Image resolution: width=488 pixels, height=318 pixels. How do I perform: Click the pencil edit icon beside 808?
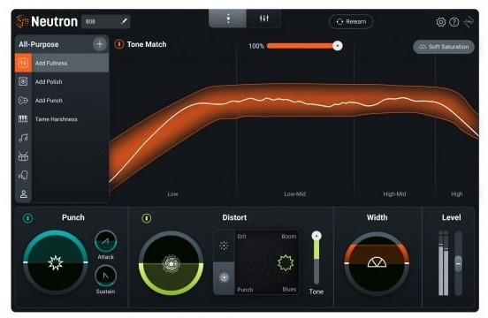124,21
